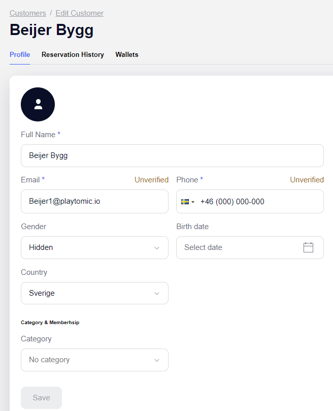This screenshot has width=333, height=411.
Task: Expand the Gender field chevron
Action: [157, 247]
